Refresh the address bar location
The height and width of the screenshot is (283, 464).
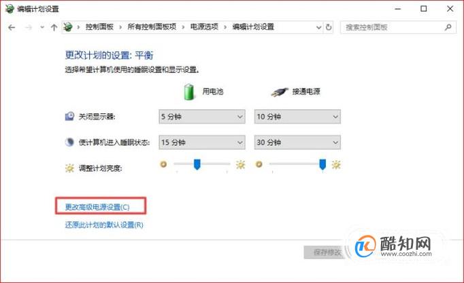click(329, 27)
